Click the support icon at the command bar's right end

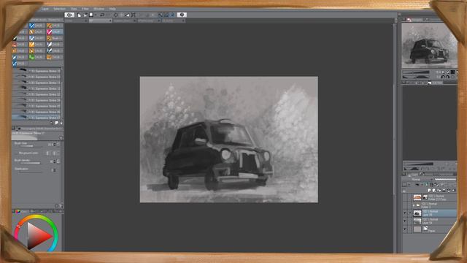pos(182,15)
